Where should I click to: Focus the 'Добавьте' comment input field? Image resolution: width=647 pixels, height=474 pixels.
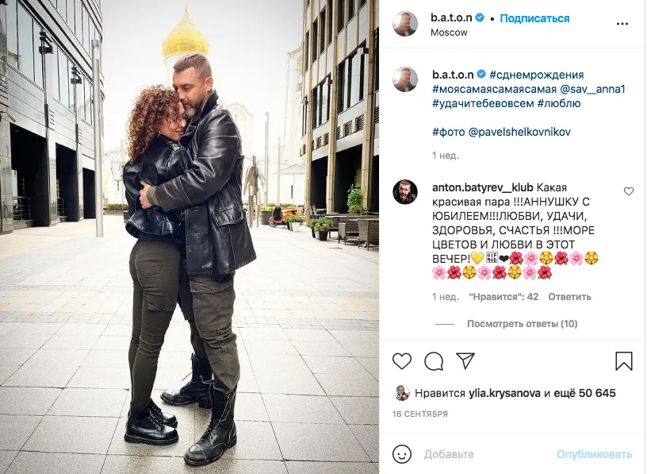click(x=487, y=454)
